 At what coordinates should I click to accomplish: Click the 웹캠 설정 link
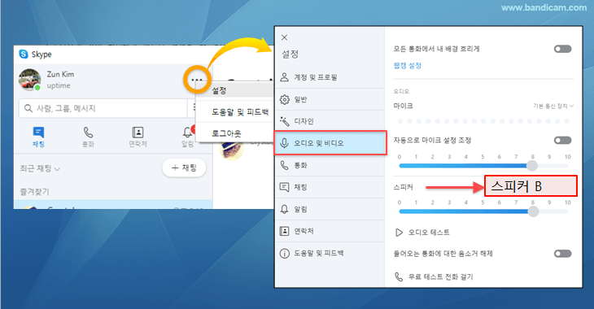(x=408, y=66)
